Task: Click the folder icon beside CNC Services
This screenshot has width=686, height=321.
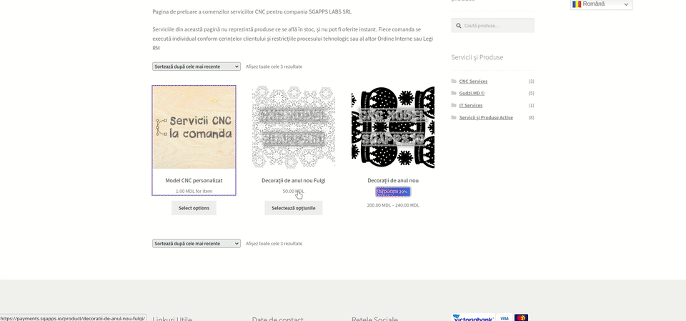Action: (x=454, y=81)
